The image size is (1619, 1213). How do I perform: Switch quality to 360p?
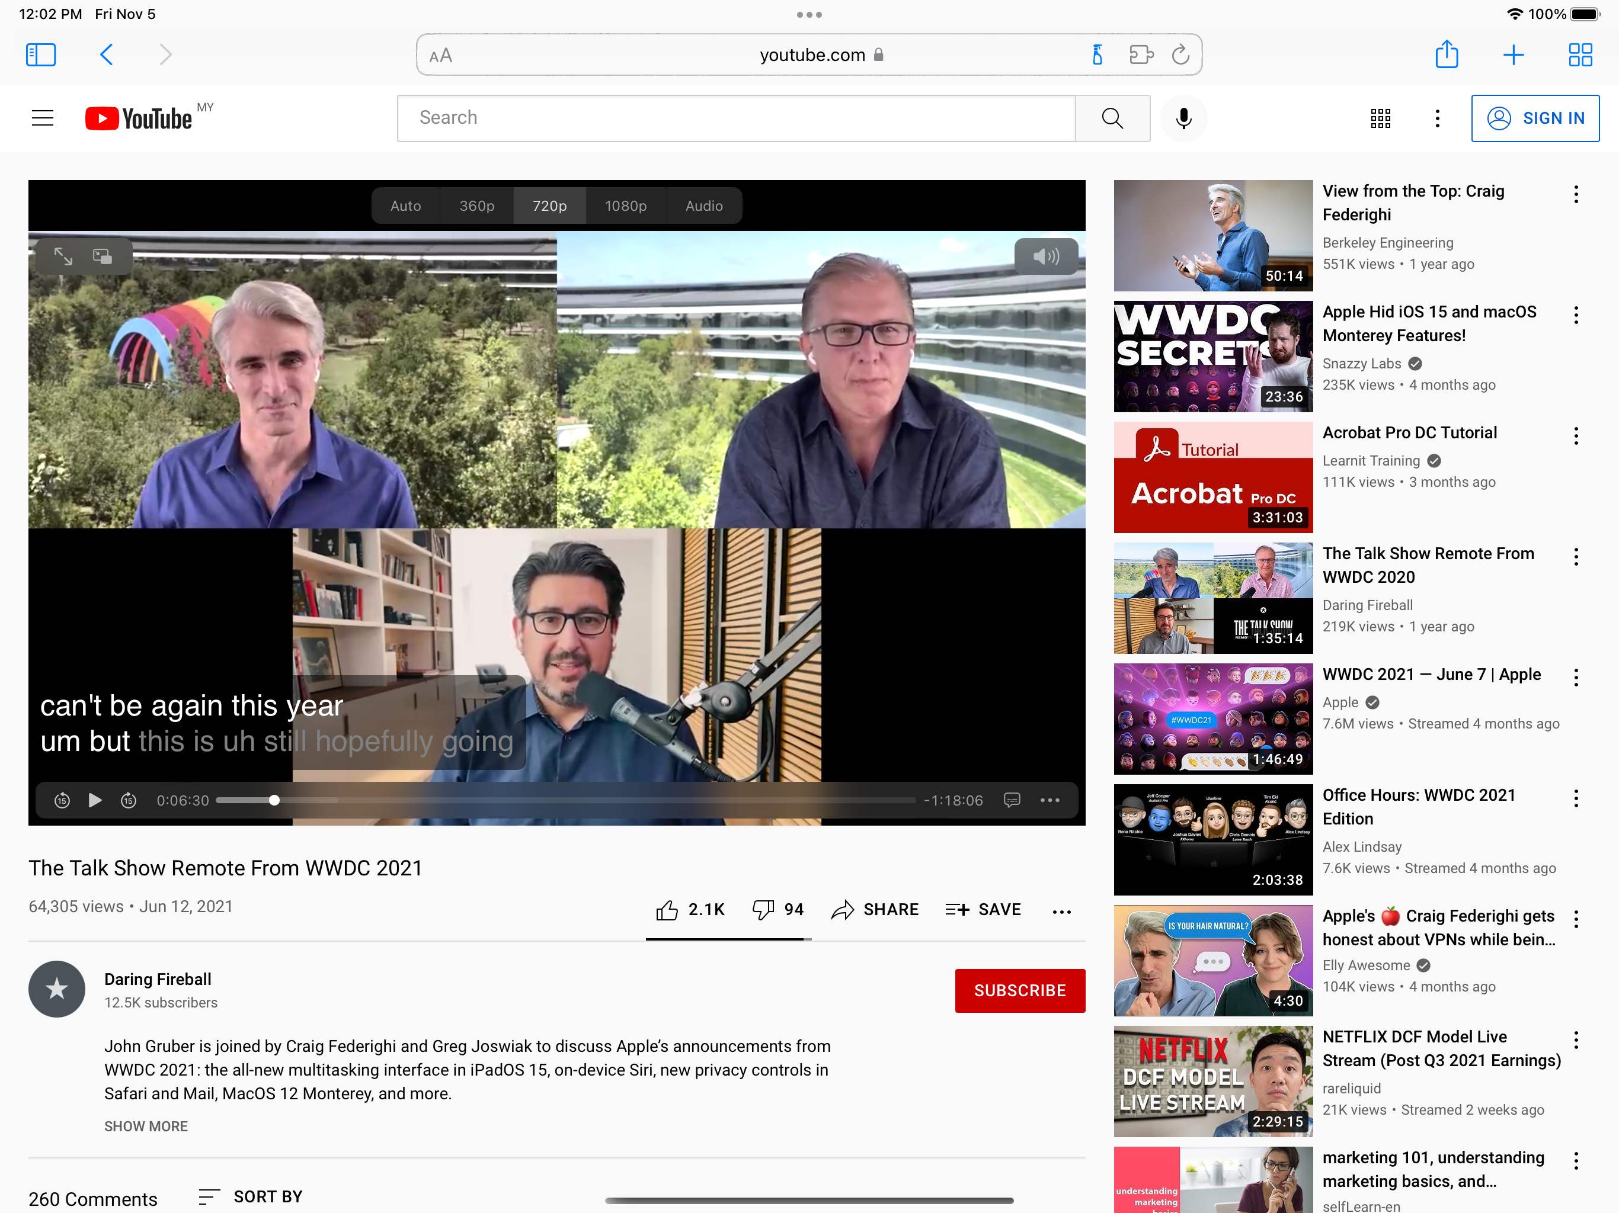pos(477,206)
